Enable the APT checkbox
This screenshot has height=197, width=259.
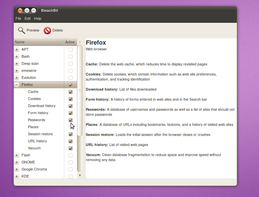click(71, 50)
